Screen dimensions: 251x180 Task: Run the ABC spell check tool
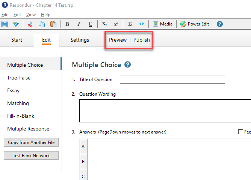(x=16, y=24)
